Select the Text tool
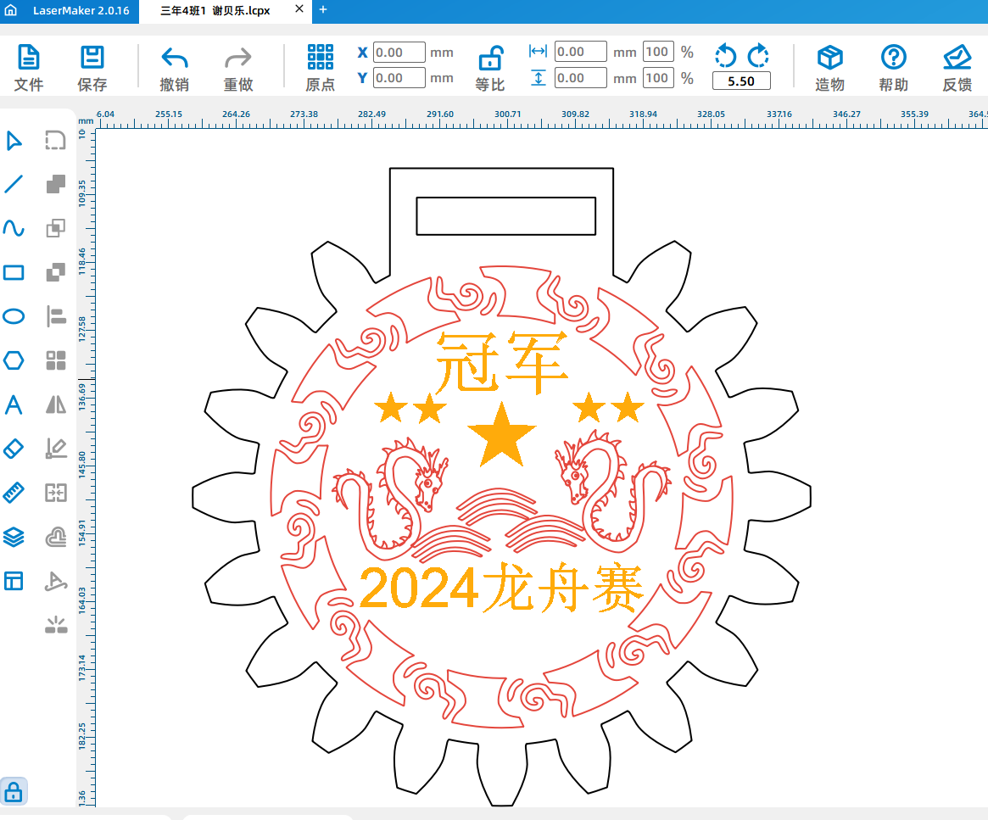The height and width of the screenshot is (820, 988). (x=14, y=404)
